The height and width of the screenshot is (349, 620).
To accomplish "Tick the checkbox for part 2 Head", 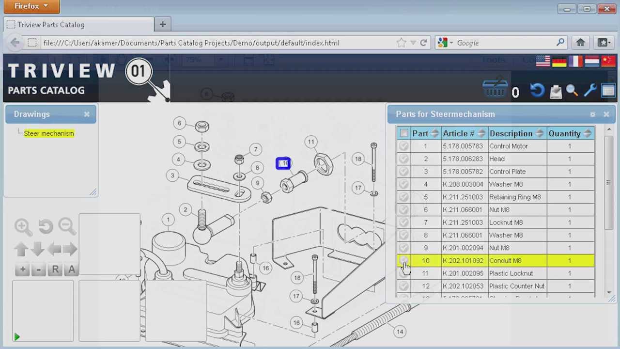I will pyautogui.click(x=404, y=159).
